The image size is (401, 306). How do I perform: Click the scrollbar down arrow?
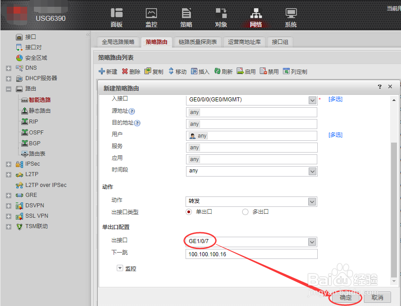pyautogui.click(x=394, y=281)
